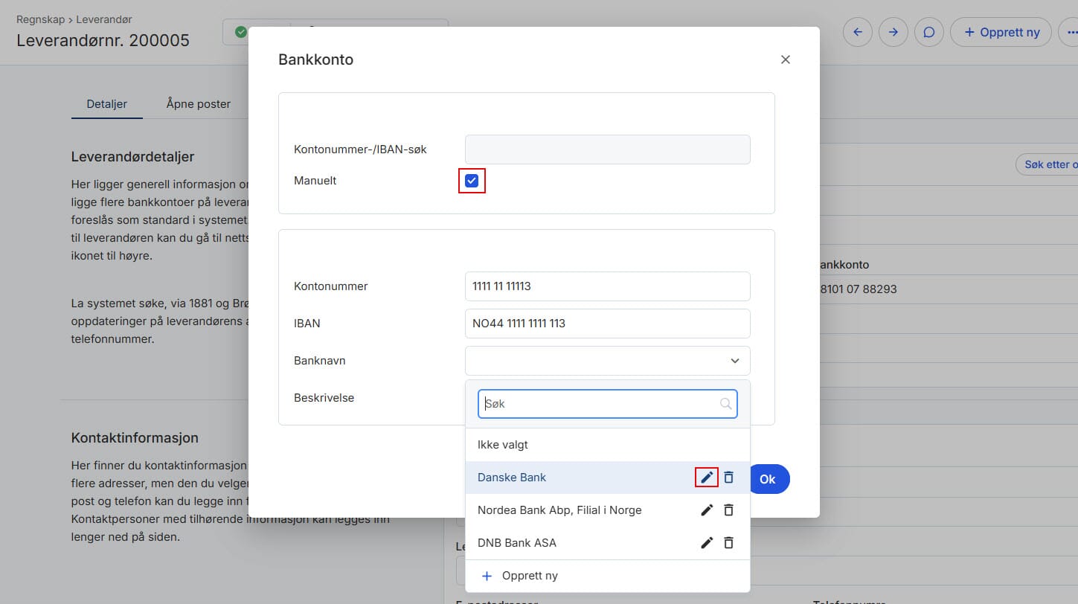The image size is (1078, 604).
Task: Select Ikke valgt from bank list
Action: tap(608, 445)
